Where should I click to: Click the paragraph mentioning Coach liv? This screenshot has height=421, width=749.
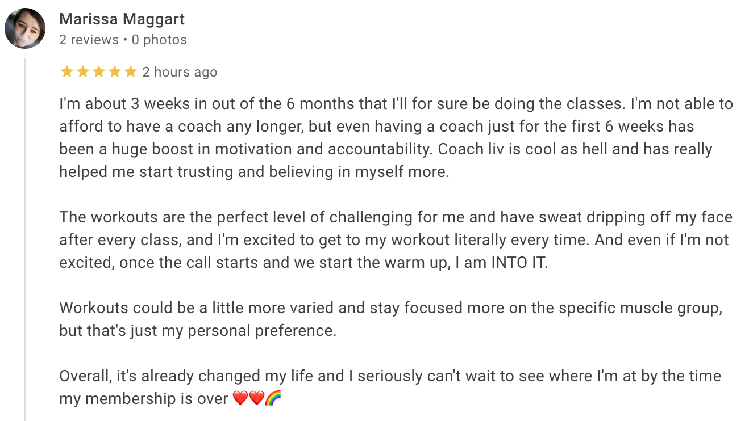click(396, 138)
